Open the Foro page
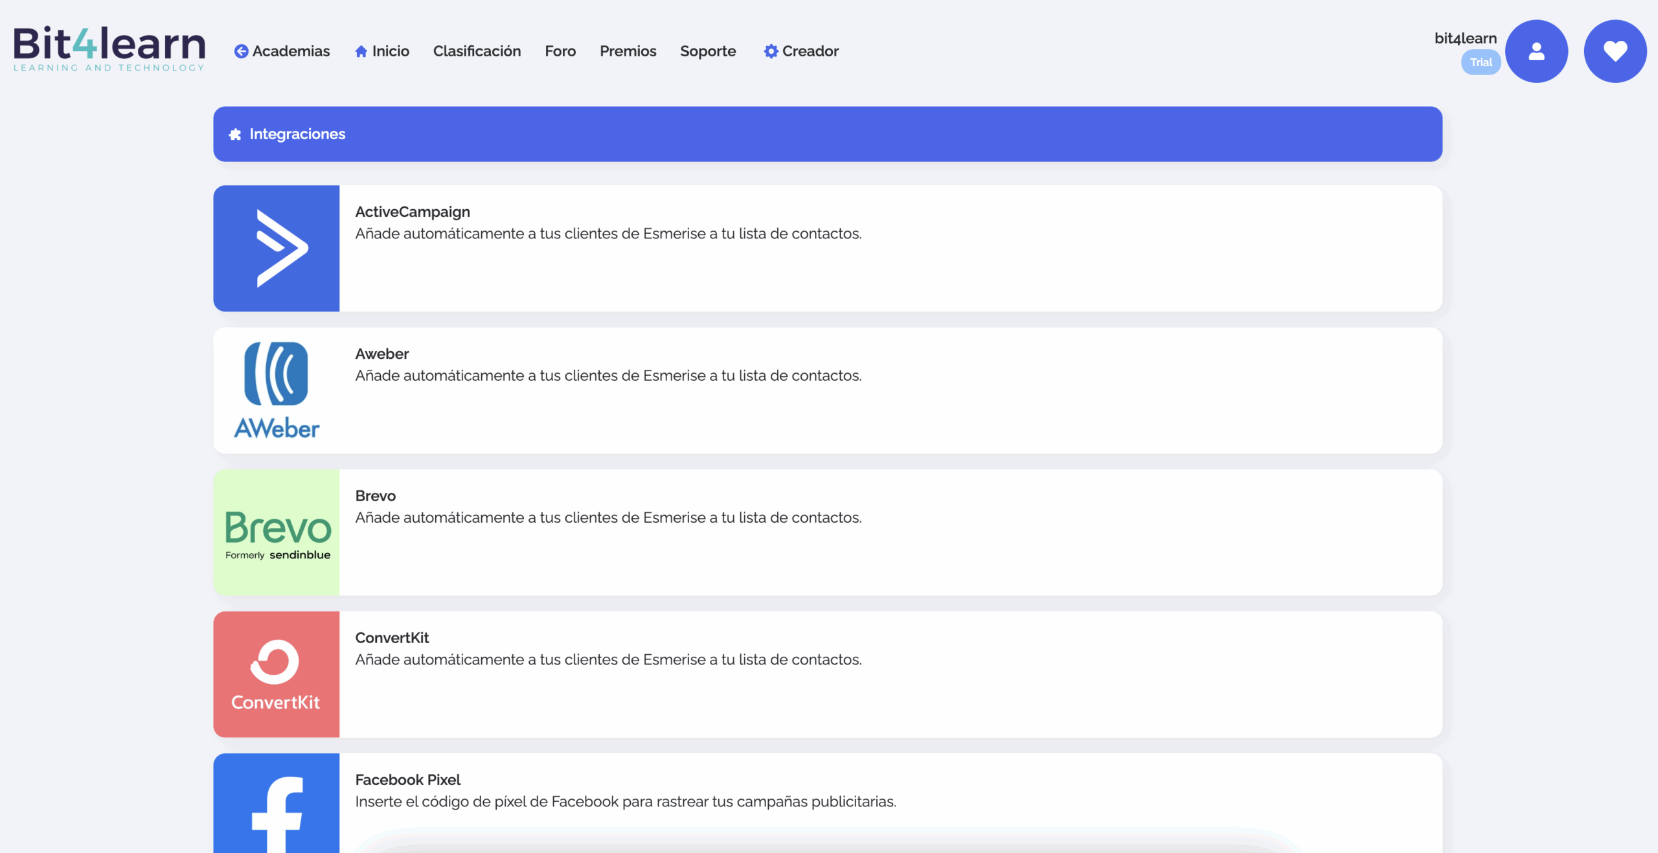The width and height of the screenshot is (1658, 853). (x=560, y=51)
